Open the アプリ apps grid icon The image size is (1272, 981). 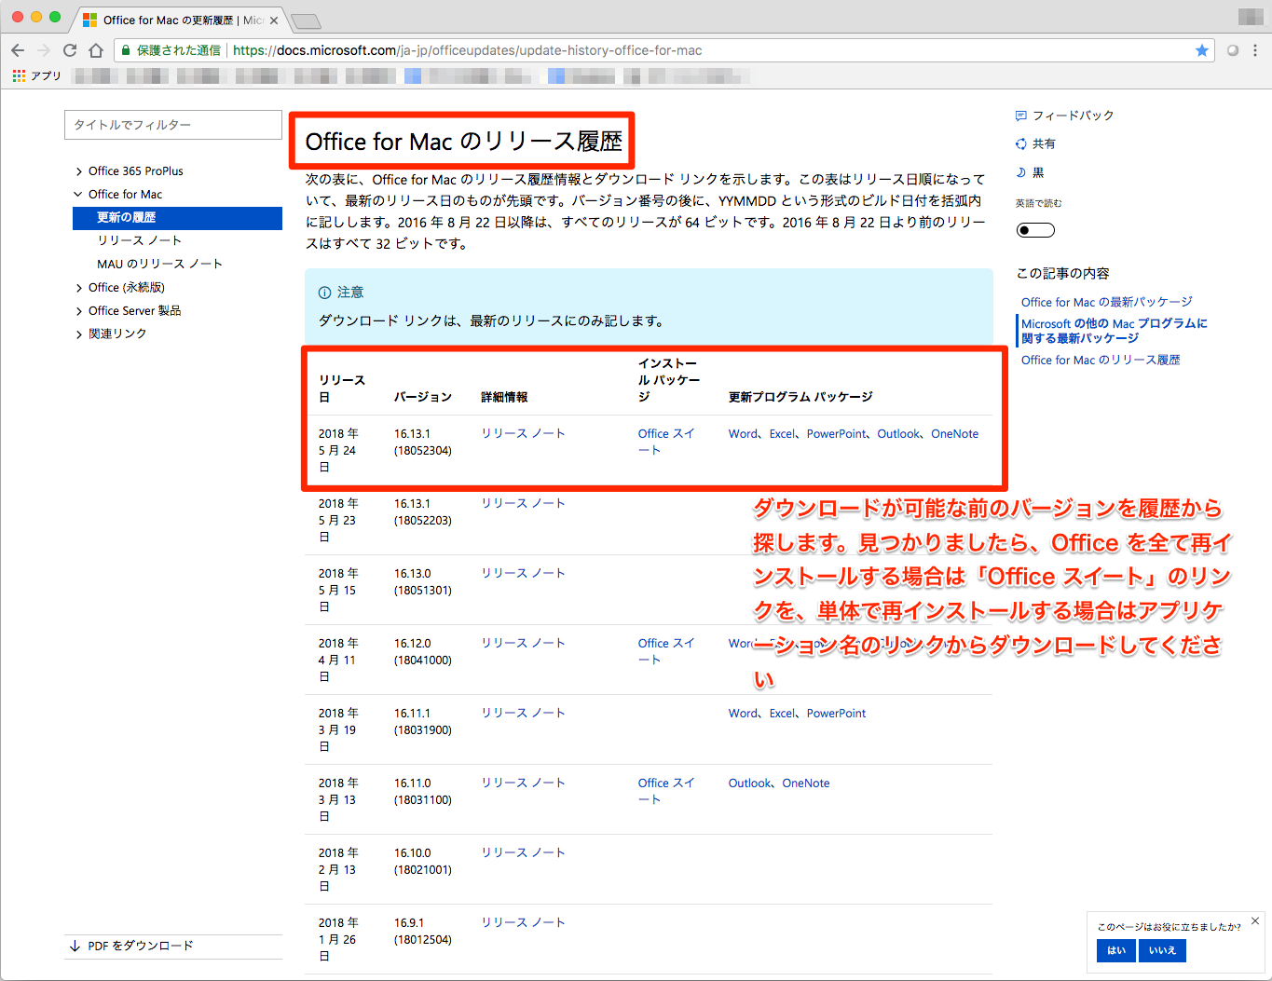click(x=19, y=75)
